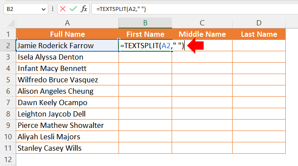Confirm the formula with the green checkmark
The height and width of the screenshot is (166, 298).
pyautogui.click(x=73, y=9)
